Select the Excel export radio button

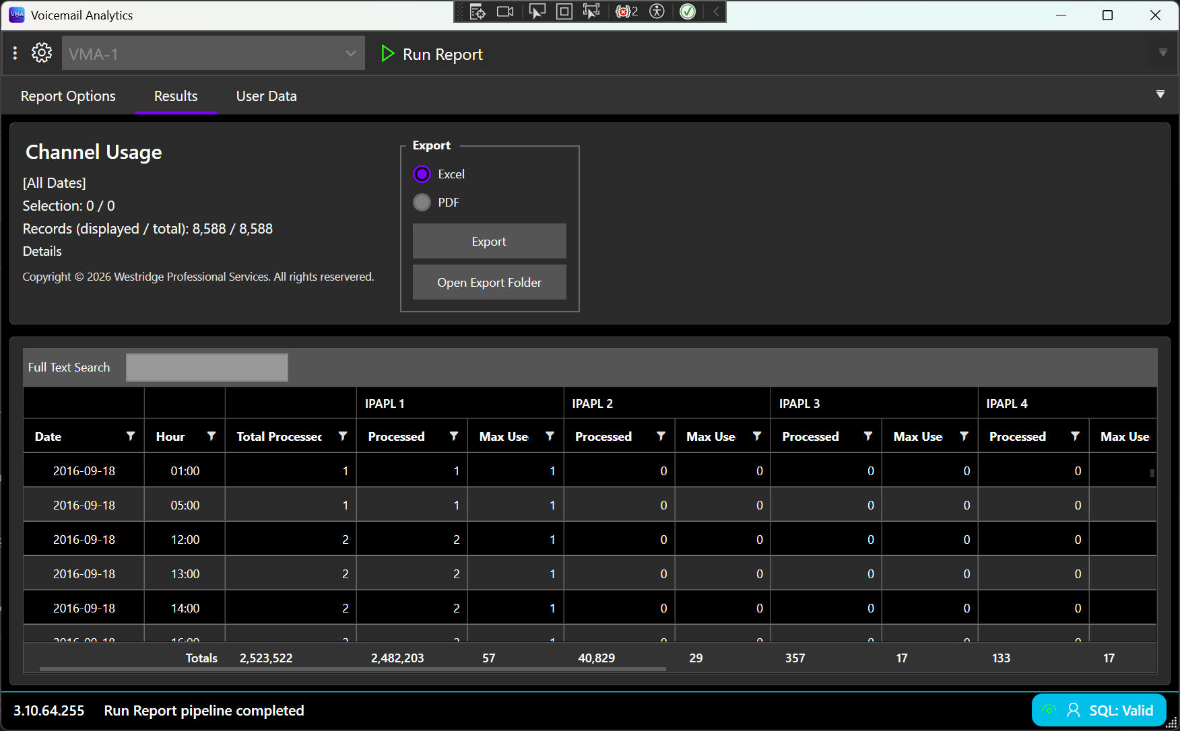pos(422,174)
